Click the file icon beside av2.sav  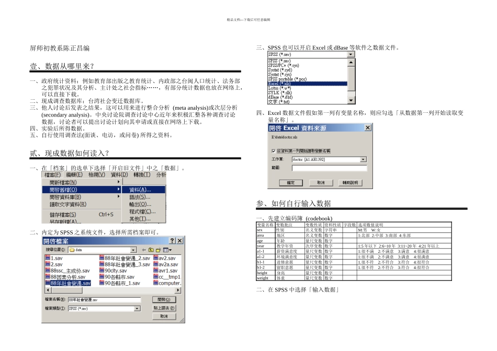[x=155, y=258]
